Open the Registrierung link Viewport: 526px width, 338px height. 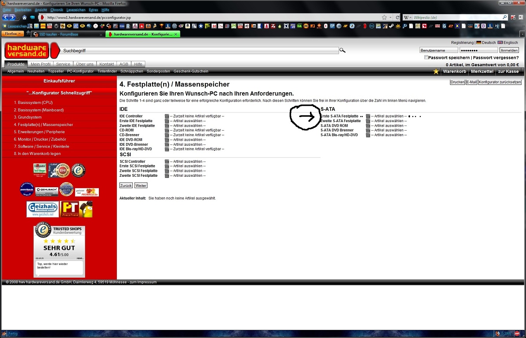[x=462, y=43]
